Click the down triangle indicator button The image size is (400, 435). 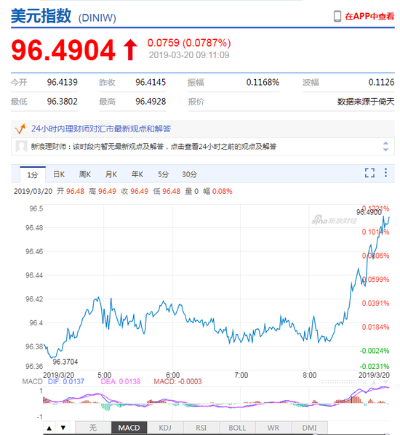point(63,428)
